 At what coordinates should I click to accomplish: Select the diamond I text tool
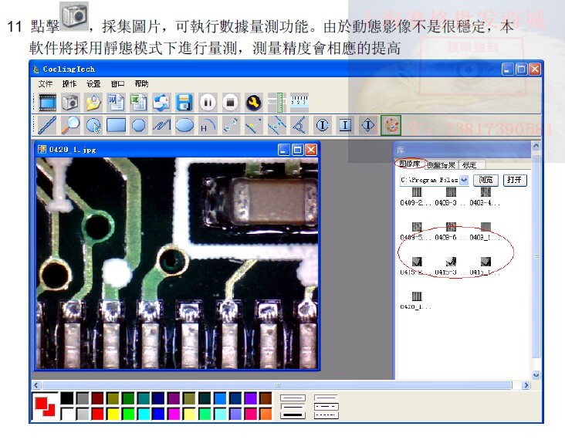368,125
